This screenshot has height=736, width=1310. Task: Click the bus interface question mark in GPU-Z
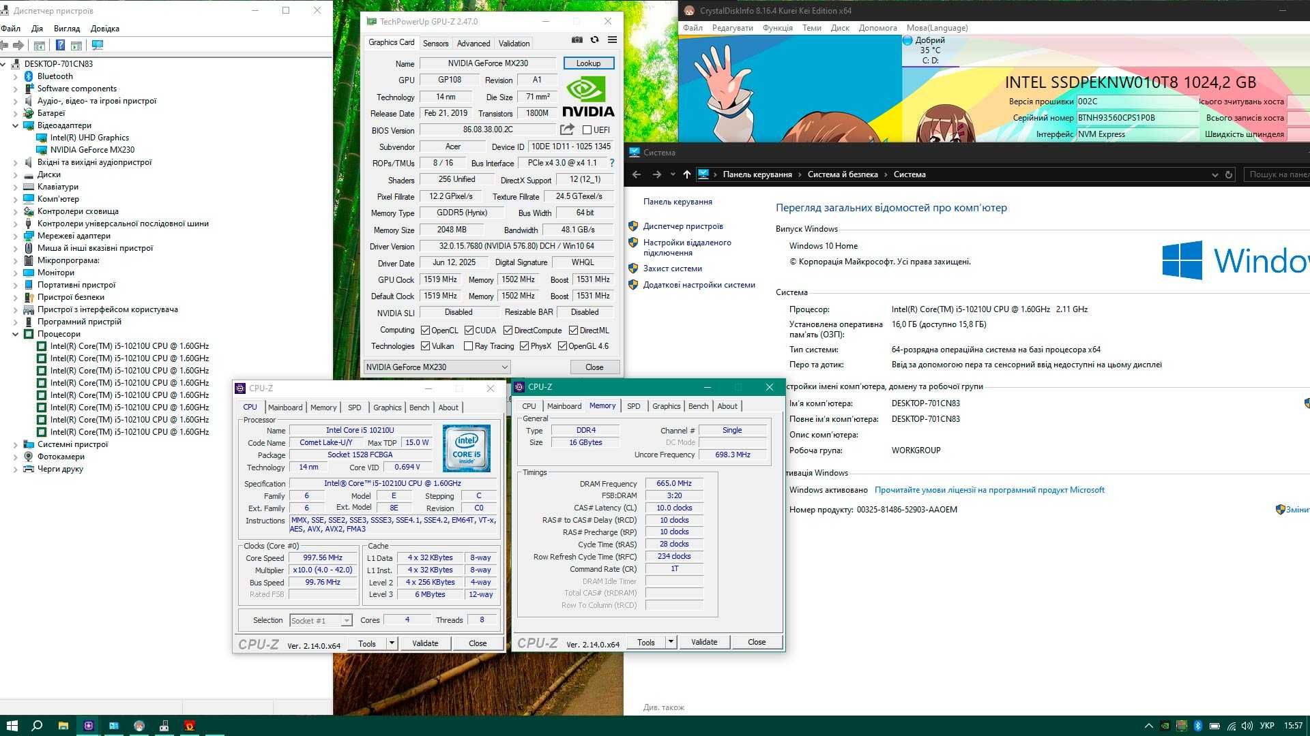pyautogui.click(x=612, y=163)
